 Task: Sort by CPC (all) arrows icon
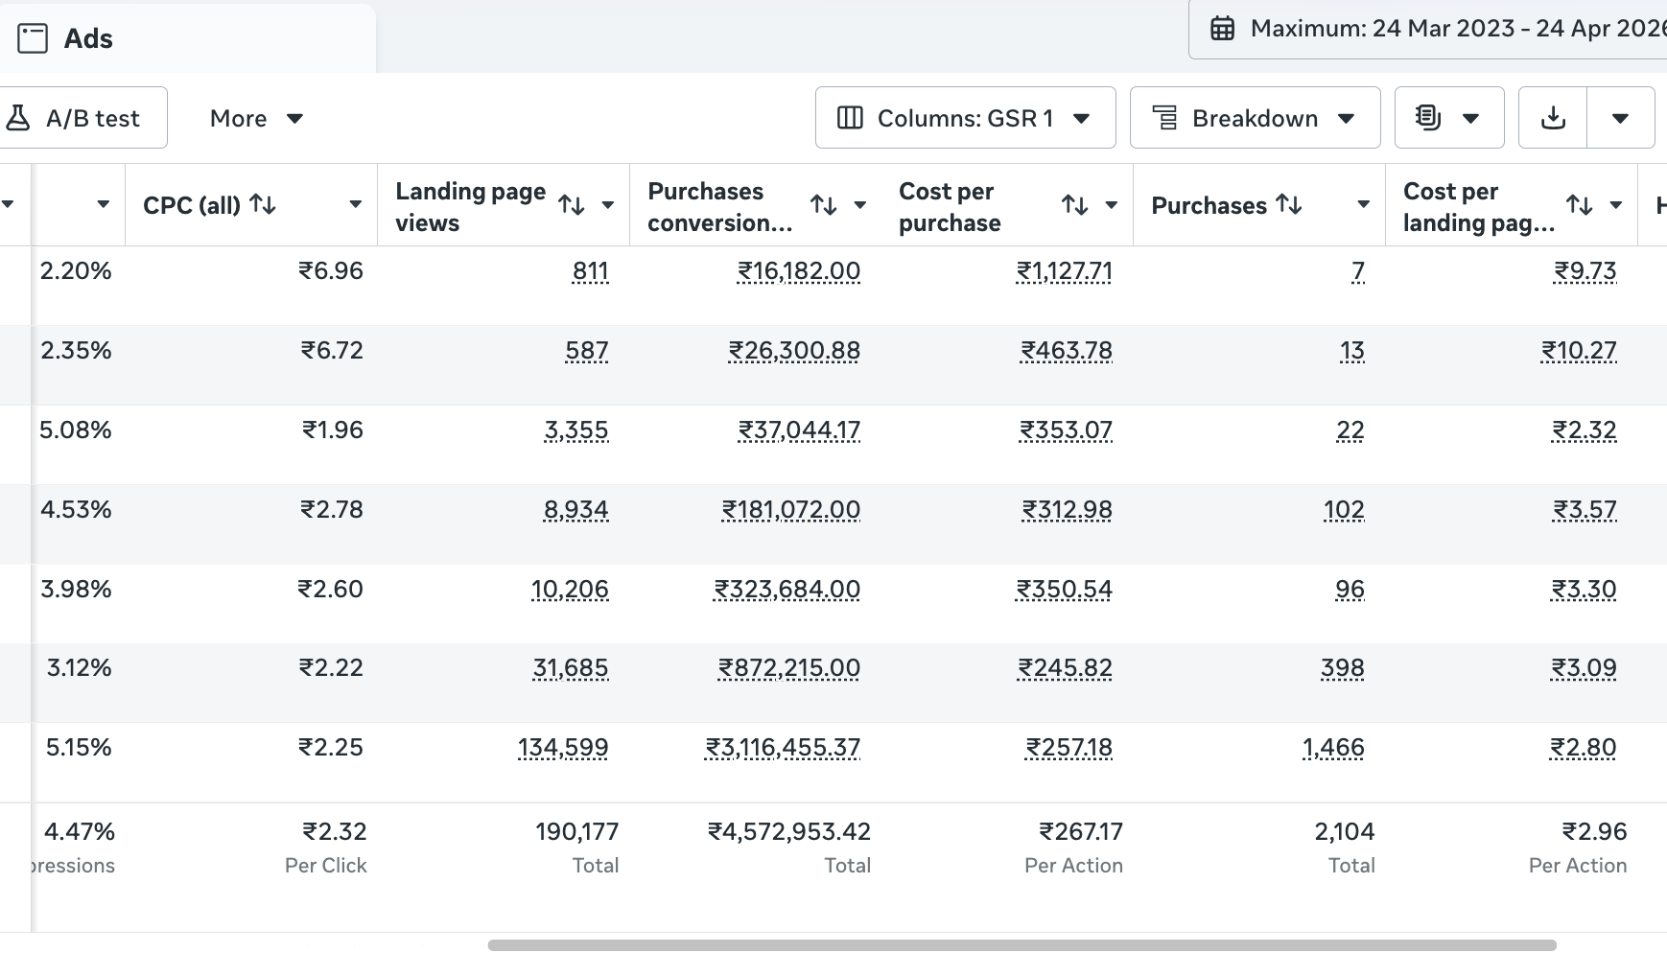(263, 204)
